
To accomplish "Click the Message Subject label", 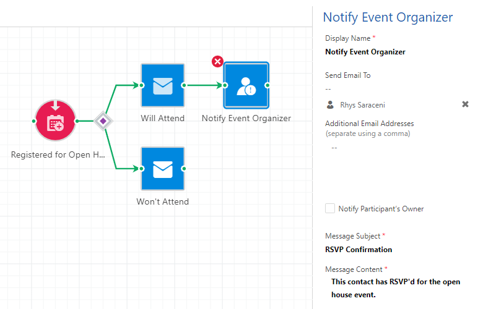I will tap(353, 236).
